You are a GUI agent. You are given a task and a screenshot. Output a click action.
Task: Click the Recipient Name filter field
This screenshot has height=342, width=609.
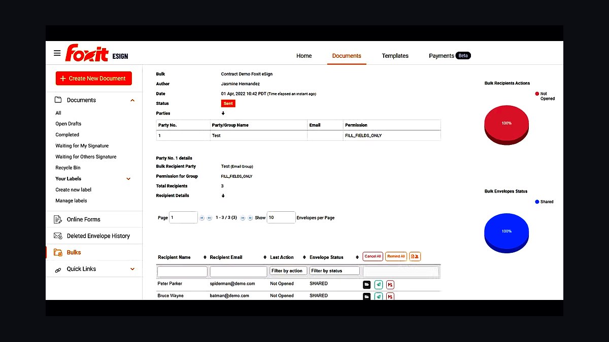coord(182,272)
